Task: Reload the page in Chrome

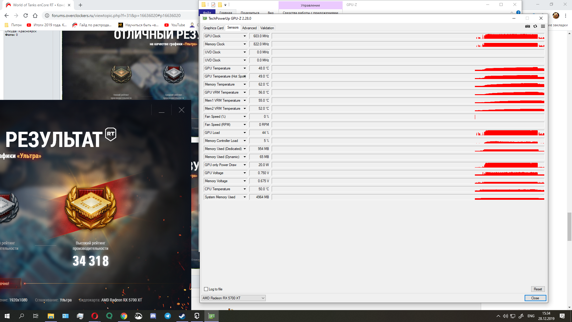Action: click(26, 16)
